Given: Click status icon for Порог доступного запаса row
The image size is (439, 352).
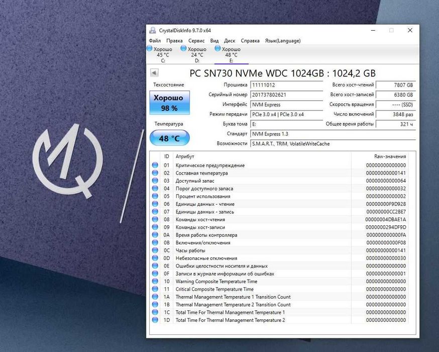Looking at the screenshot, I should coord(155,189).
